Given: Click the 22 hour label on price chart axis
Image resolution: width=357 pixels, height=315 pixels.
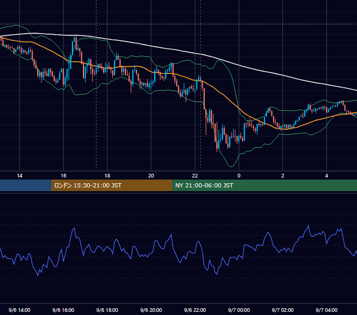Looking at the screenshot, I should [195, 176].
